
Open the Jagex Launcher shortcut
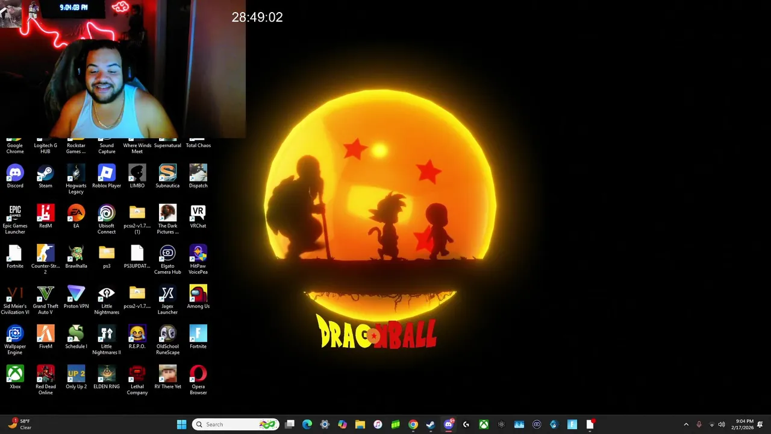(167, 300)
